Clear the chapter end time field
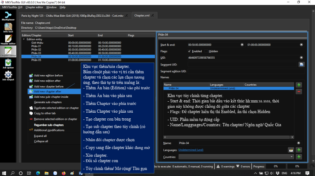The width and height of the screenshot is (315, 176). tap(301, 45)
